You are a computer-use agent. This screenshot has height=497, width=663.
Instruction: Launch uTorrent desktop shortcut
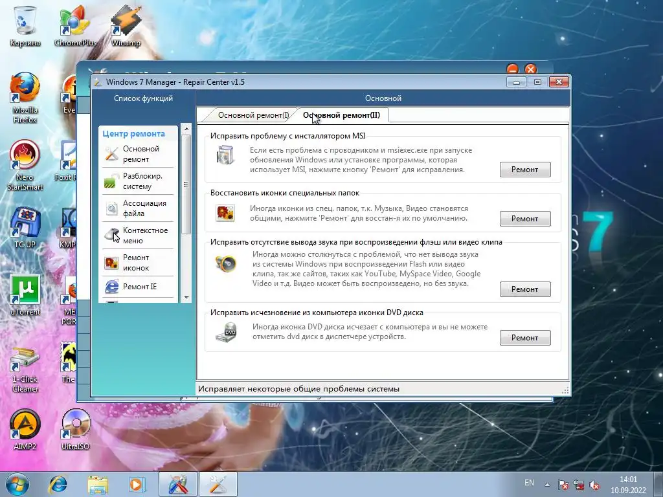[x=25, y=295]
